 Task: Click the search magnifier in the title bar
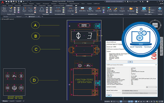click(125, 2)
